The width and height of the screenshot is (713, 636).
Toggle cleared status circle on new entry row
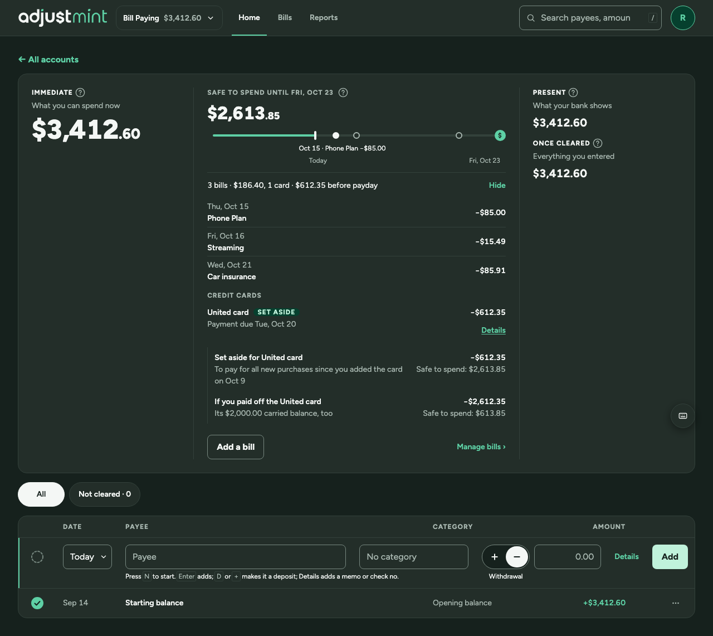click(37, 557)
